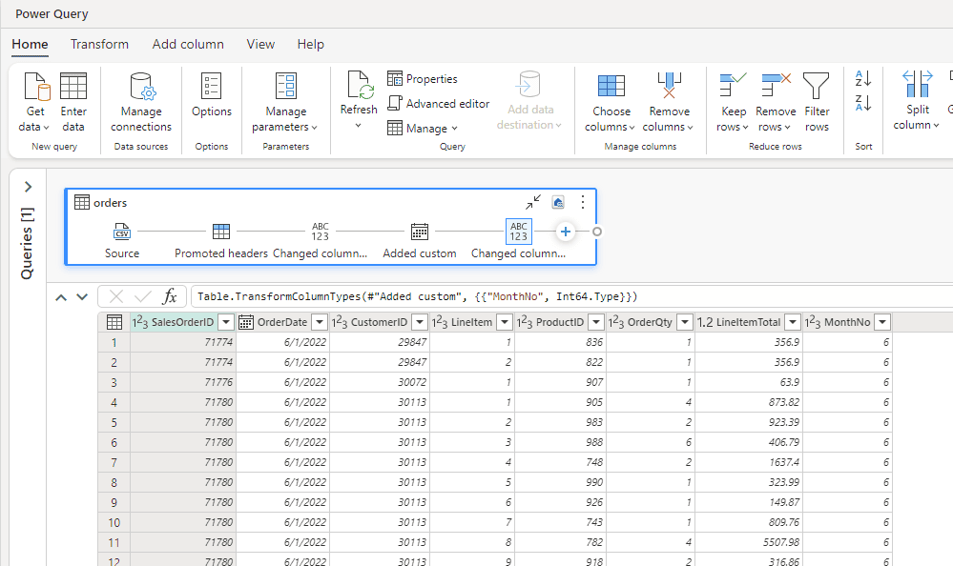Click the orders query destination icon
953x566 pixels.
pos(558,202)
